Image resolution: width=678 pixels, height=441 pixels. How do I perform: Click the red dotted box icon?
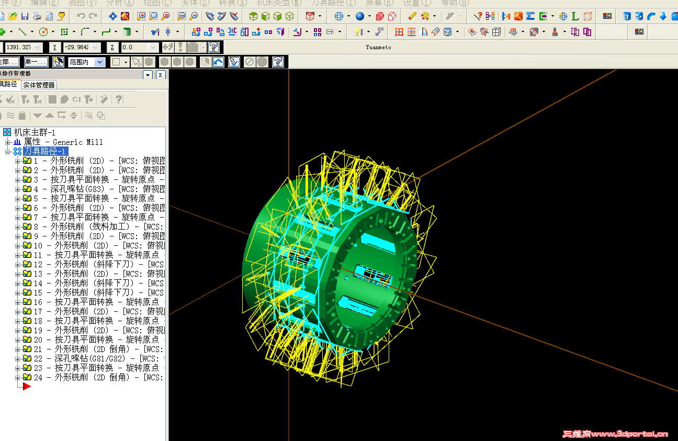click(587, 16)
